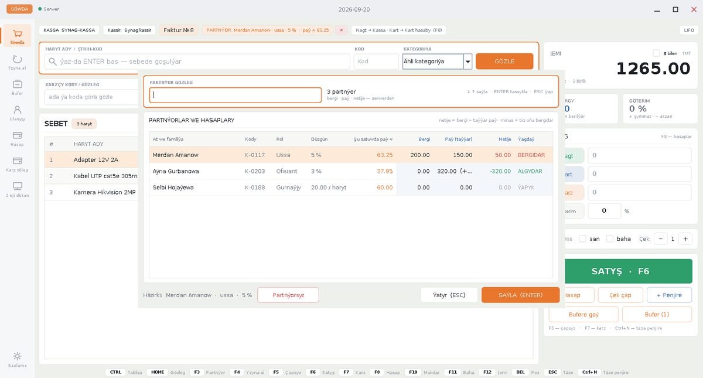Image resolution: width=703 pixels, height=378 pixels.
Task: Focus the Partnýor gözleg search field
Action: point(236,95)
